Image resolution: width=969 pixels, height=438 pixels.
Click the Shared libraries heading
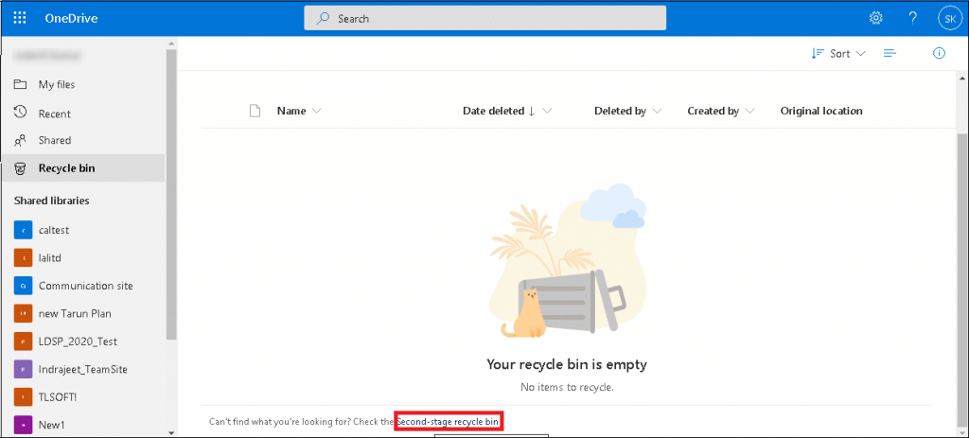[x=51, y=201]
